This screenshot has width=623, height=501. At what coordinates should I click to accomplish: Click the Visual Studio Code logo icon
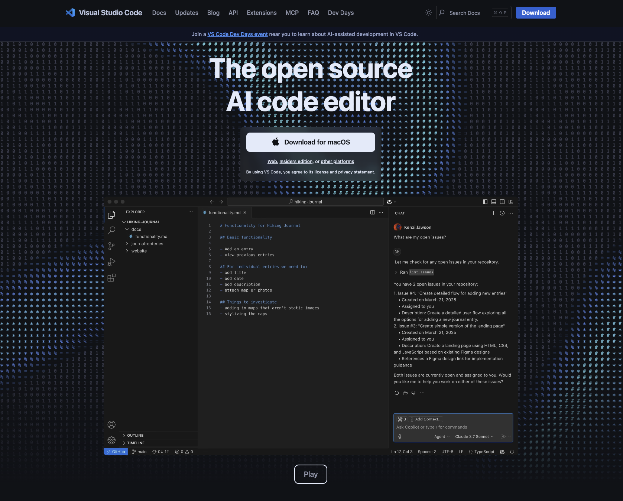[x=70, y=13]
